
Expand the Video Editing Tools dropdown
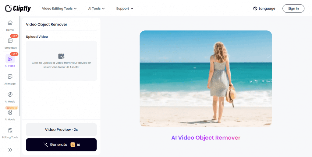[59, 9]
